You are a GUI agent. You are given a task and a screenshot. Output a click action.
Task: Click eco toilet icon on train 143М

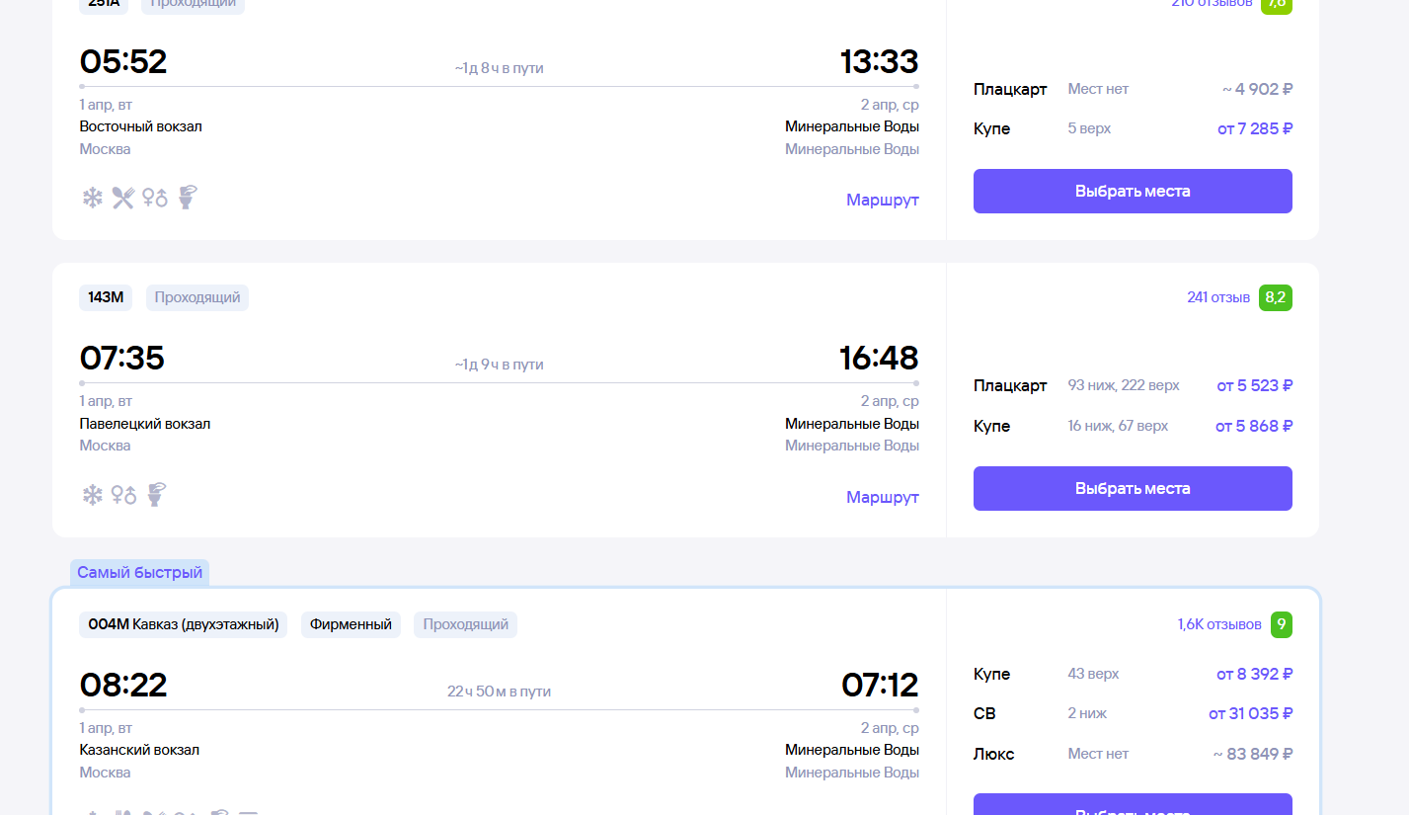(x=156, y=494)
